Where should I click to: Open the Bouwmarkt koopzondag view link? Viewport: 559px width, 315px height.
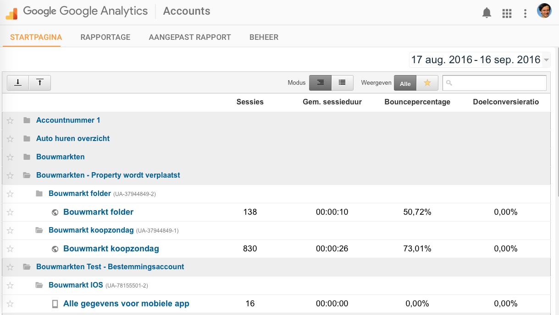pos(111,249)
